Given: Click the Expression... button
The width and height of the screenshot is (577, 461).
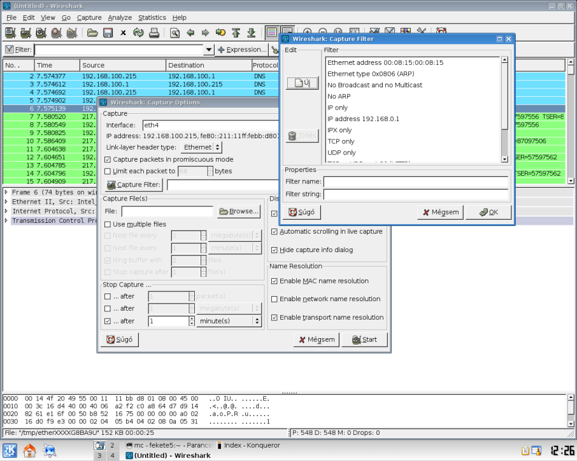Looking at the screenshot, I should [242, 49].
